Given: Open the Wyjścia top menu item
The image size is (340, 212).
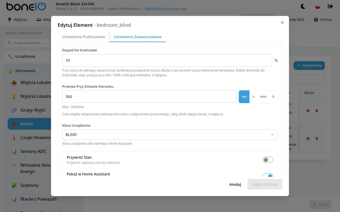Looking at the screenshot, I should click(x=17, y=20).
